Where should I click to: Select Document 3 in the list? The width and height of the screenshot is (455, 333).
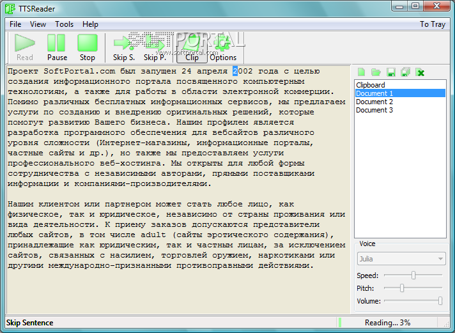coord(400,110)
